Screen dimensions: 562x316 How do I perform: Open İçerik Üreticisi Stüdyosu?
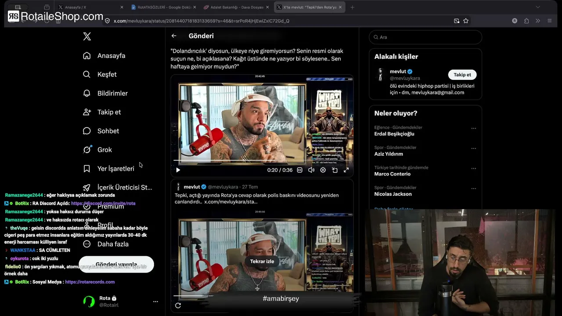(118, 187)
